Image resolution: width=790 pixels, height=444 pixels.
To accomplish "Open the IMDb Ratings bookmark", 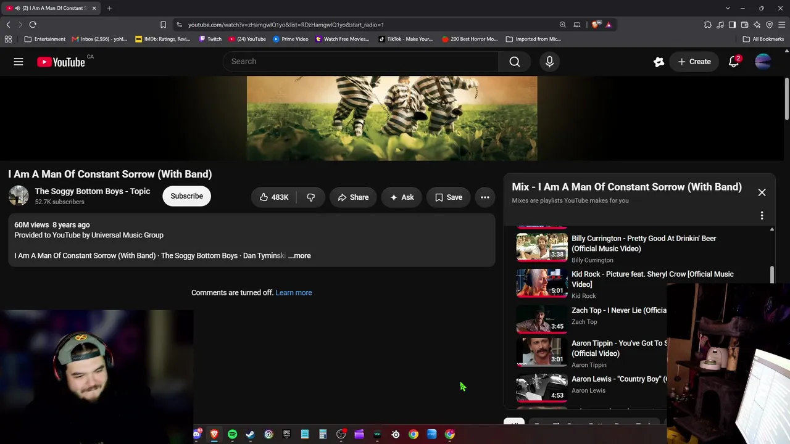I will (163, 39).
